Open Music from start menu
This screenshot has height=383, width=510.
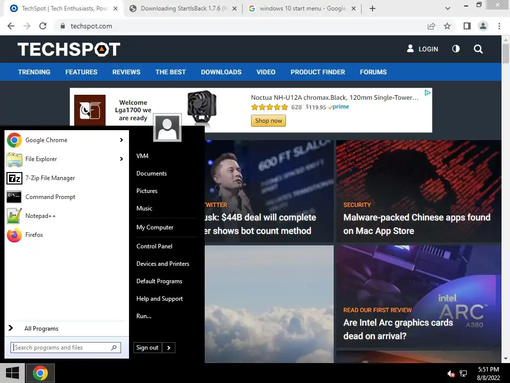pos(144,208)
